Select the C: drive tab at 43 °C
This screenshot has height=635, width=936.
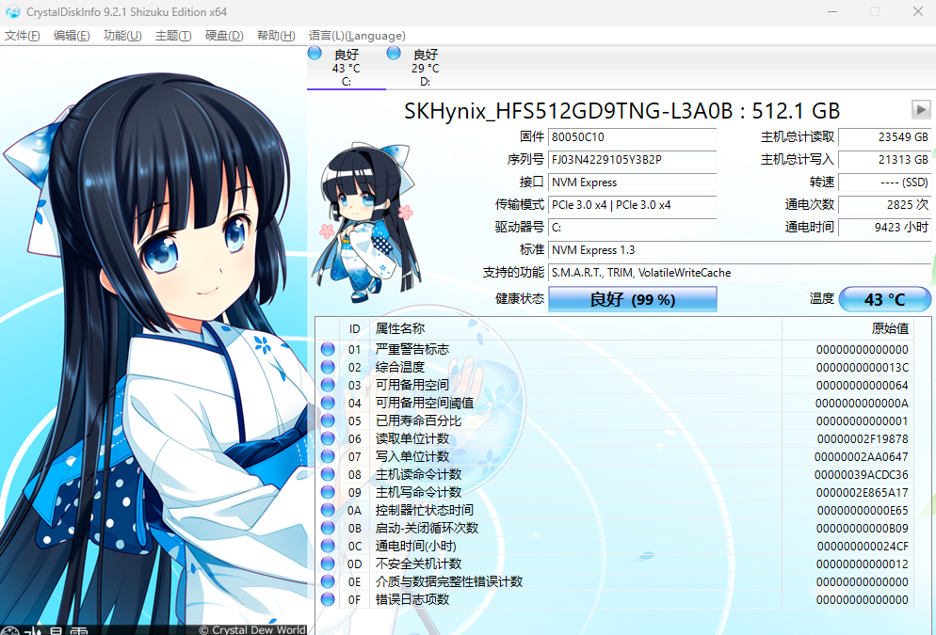click(347, 68)
